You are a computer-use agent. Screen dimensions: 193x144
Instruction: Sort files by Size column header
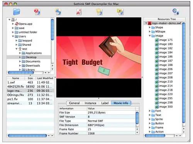point(30,78)
